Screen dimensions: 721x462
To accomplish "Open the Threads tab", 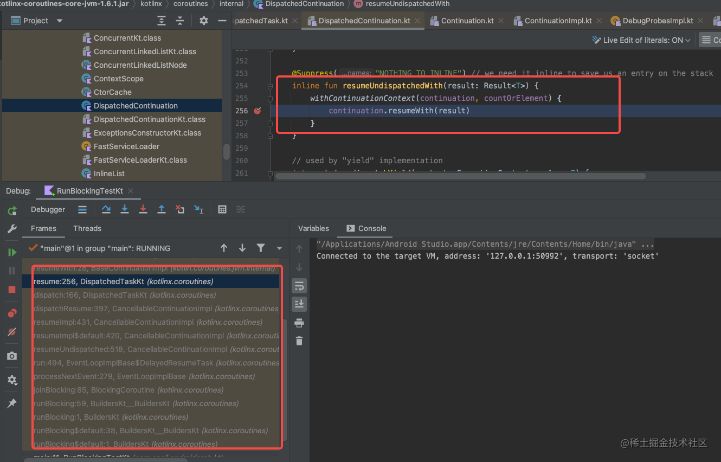I will pos(87,228).
